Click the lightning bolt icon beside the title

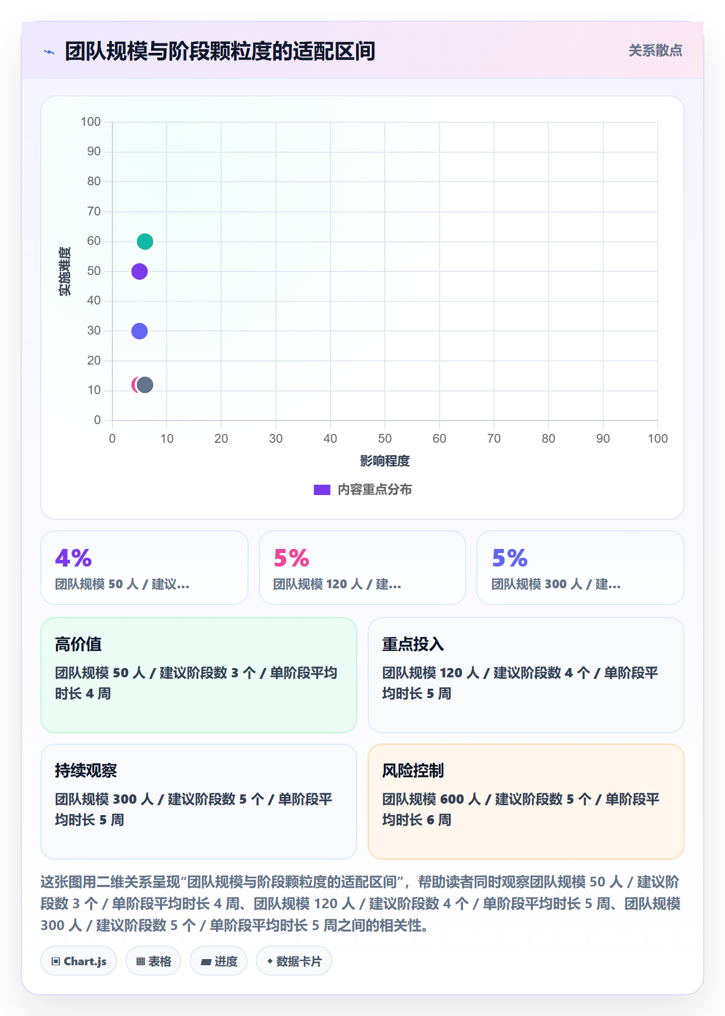coord(49,52)
